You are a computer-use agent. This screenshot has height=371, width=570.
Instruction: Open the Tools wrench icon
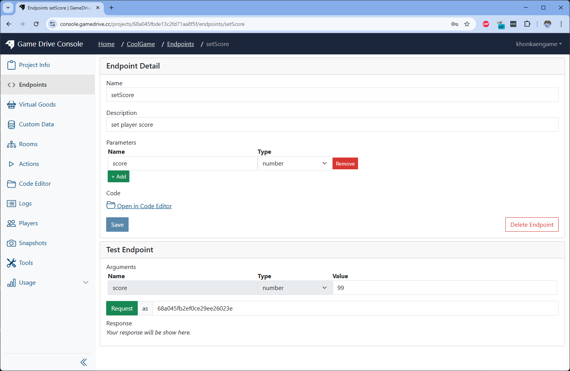(11, 263)
